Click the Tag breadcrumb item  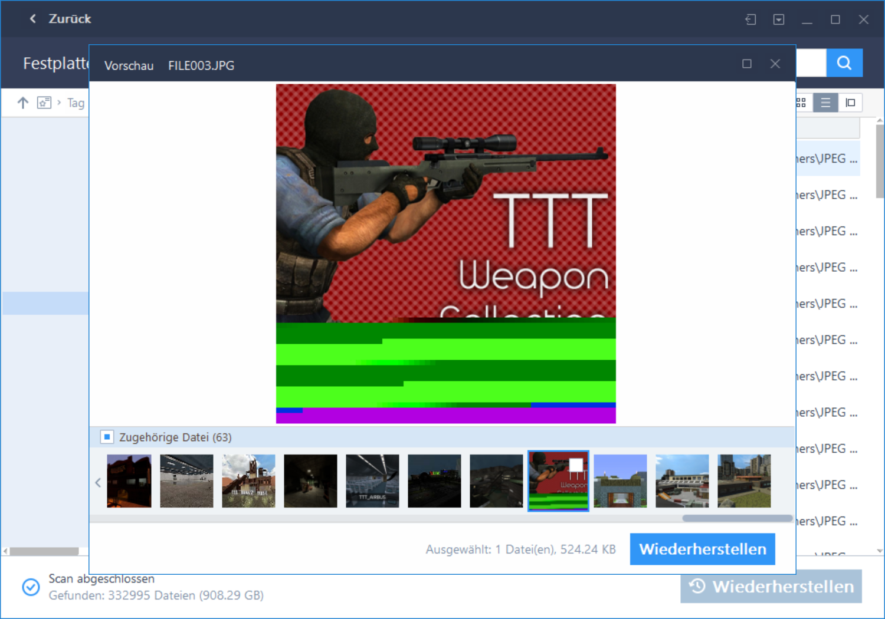click(x=76, y=103)
